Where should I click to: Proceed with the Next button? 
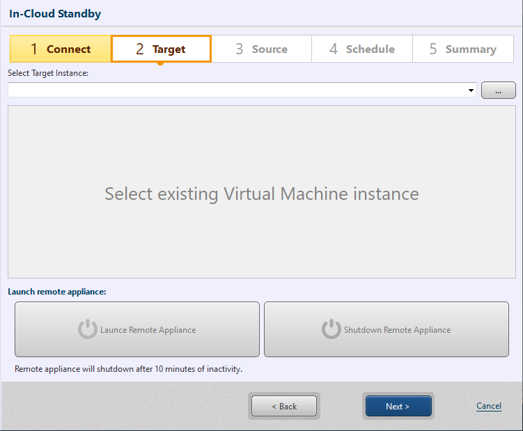tap(398, 406)
